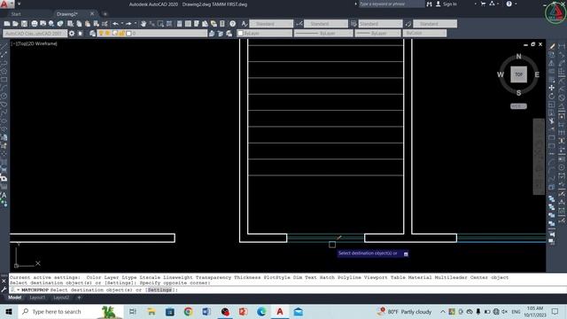Click the Help question mark toolbar icon

tap(232, 24)
